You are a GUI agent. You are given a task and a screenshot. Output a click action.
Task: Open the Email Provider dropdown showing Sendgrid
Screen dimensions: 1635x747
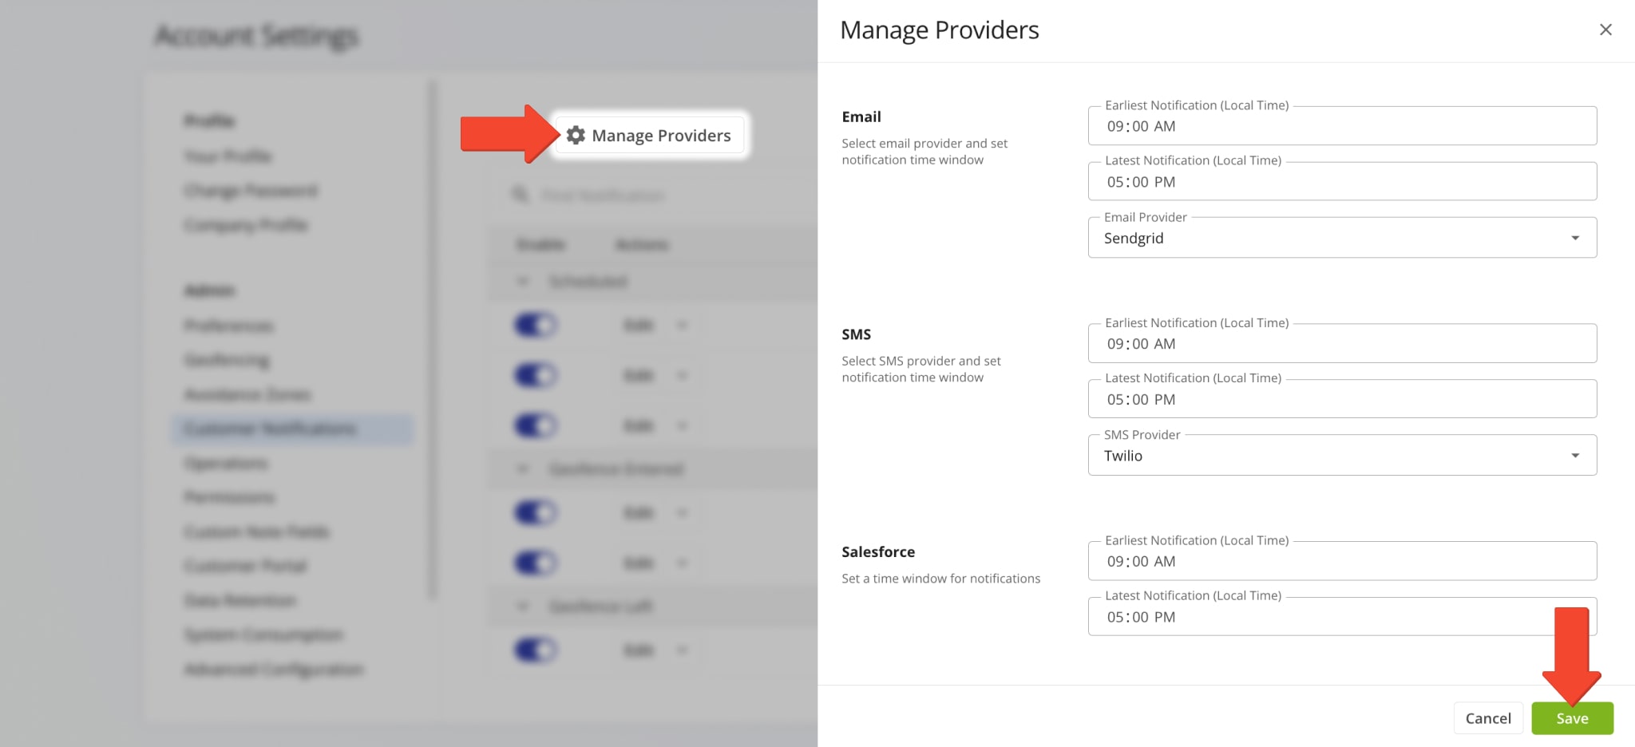tap(1342, 238)
